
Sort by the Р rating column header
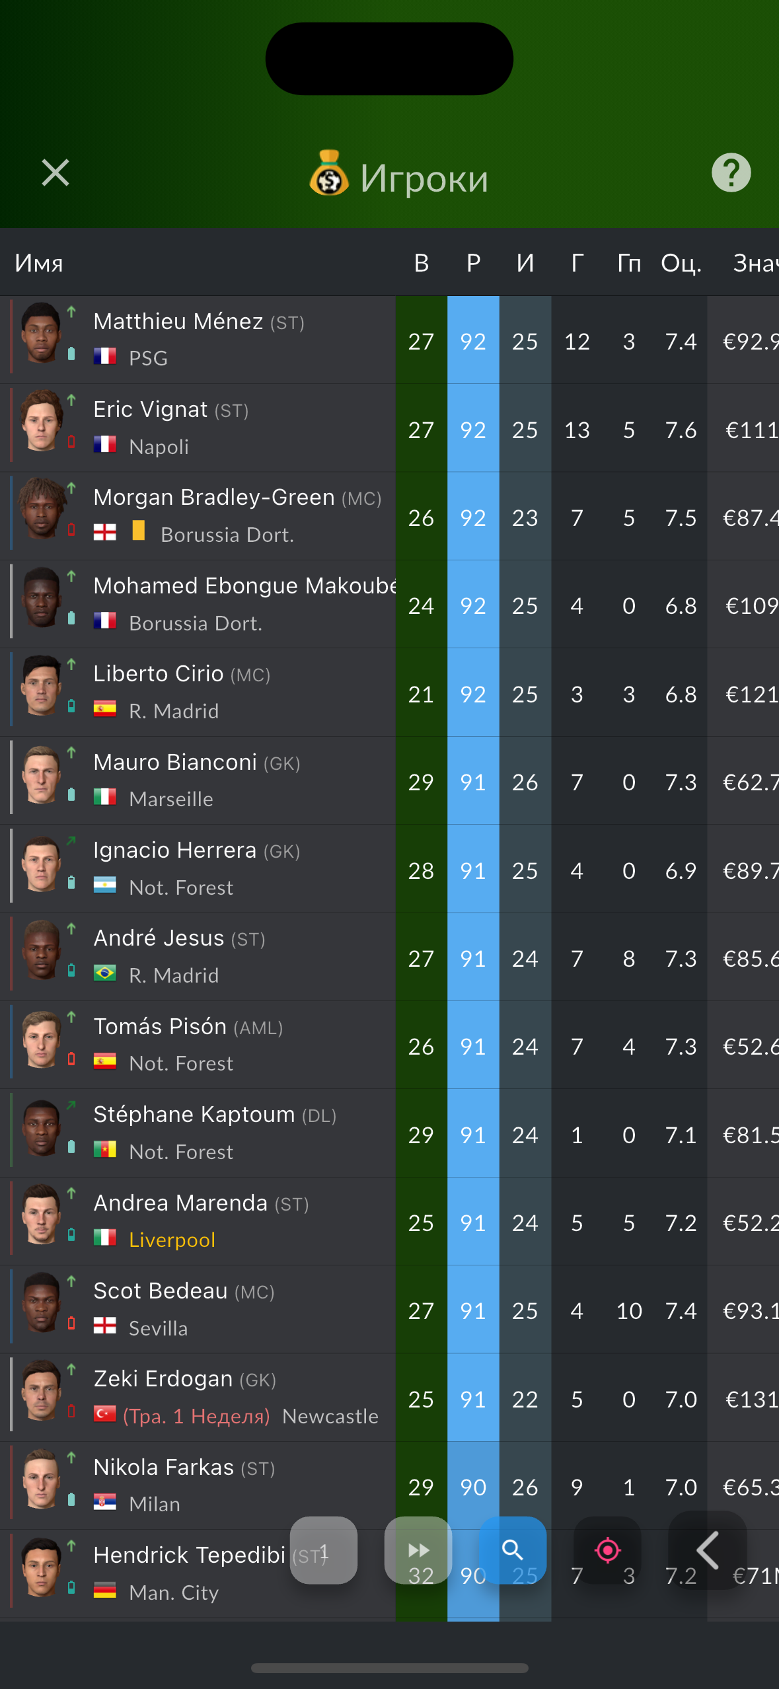(x=473, y=263)
